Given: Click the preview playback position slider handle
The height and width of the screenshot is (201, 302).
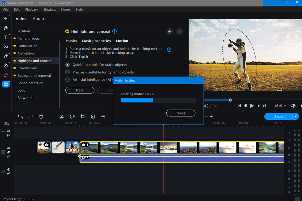Looking at the screenshot, I should click(231, 100).
